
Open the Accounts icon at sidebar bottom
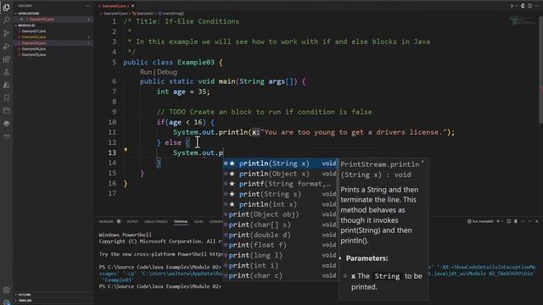(x=6, y=291)
